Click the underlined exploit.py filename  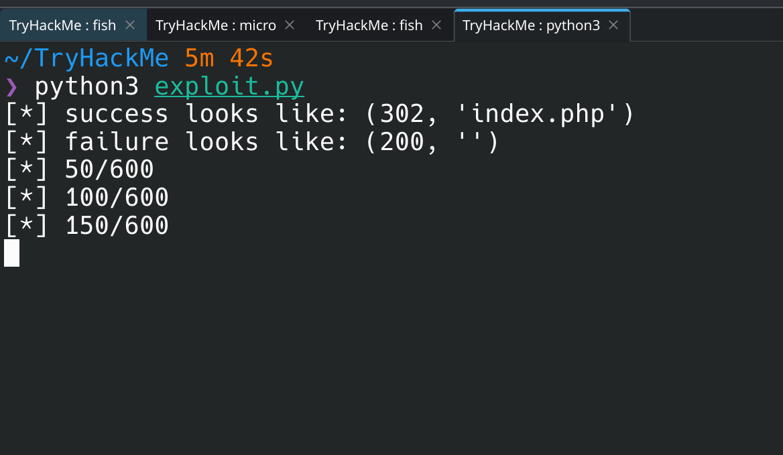pyautogui.click(x=229, y=86)
